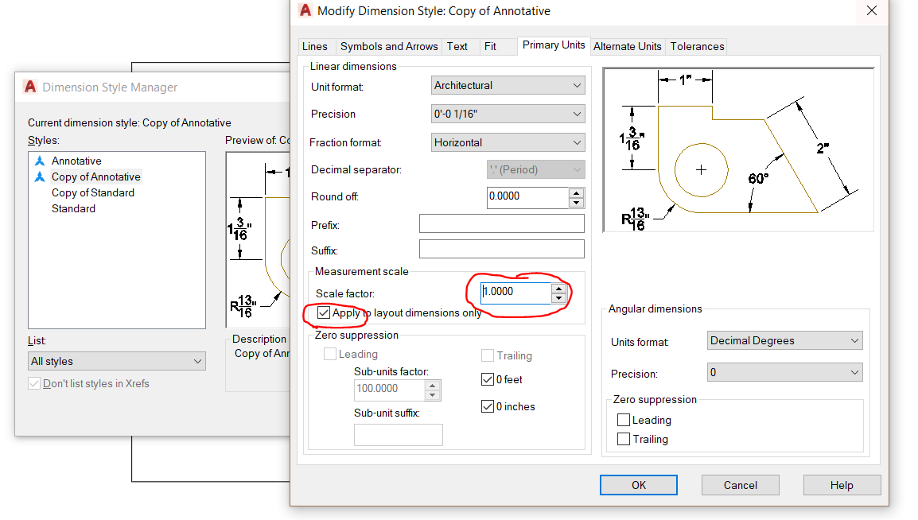Open the "All styles" List dropdown

click(x=196, y=361)
